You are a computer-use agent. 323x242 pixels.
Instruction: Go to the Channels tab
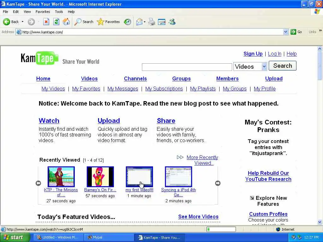(x=135, y=78)
